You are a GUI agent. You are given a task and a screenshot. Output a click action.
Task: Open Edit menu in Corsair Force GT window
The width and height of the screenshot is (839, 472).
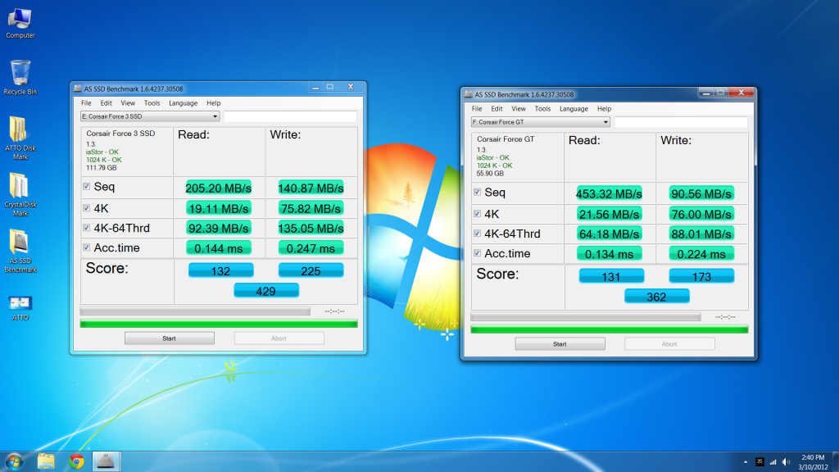[x=497, y=109]
